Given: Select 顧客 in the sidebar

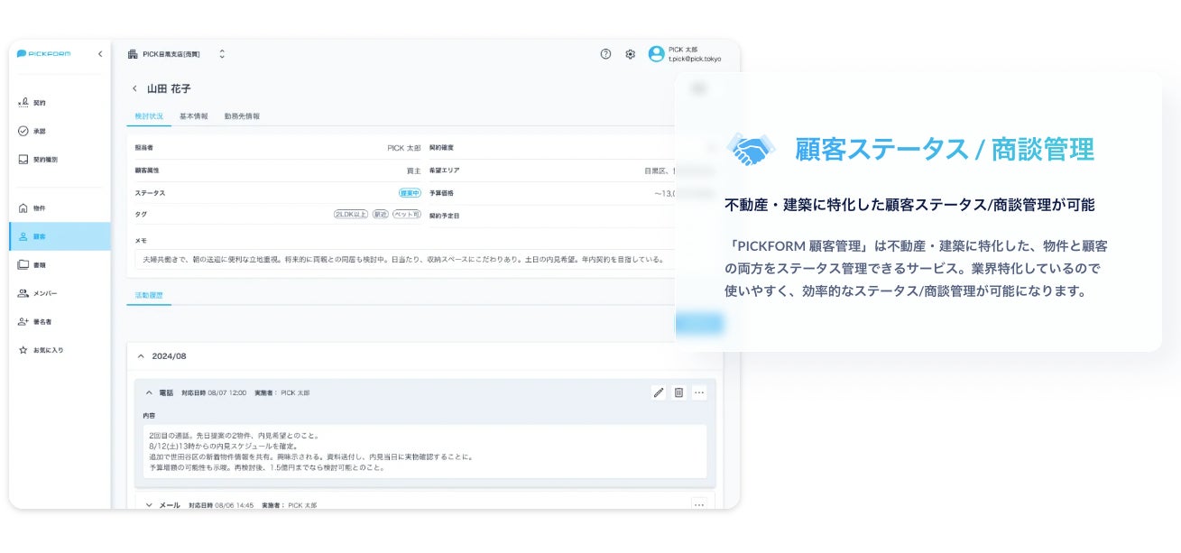Looking at the screenshot, I should (60, 236).
